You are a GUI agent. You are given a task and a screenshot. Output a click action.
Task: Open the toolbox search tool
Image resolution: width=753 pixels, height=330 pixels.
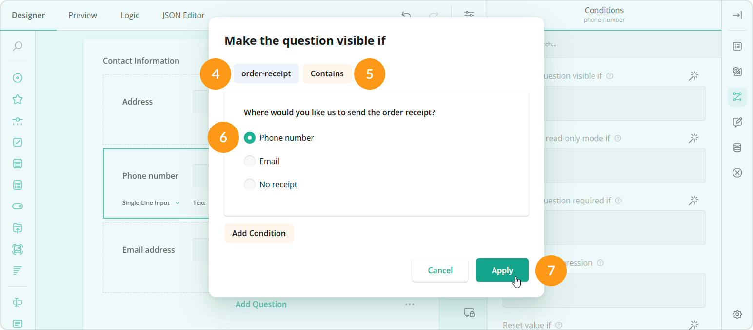(x=17, y=46)
